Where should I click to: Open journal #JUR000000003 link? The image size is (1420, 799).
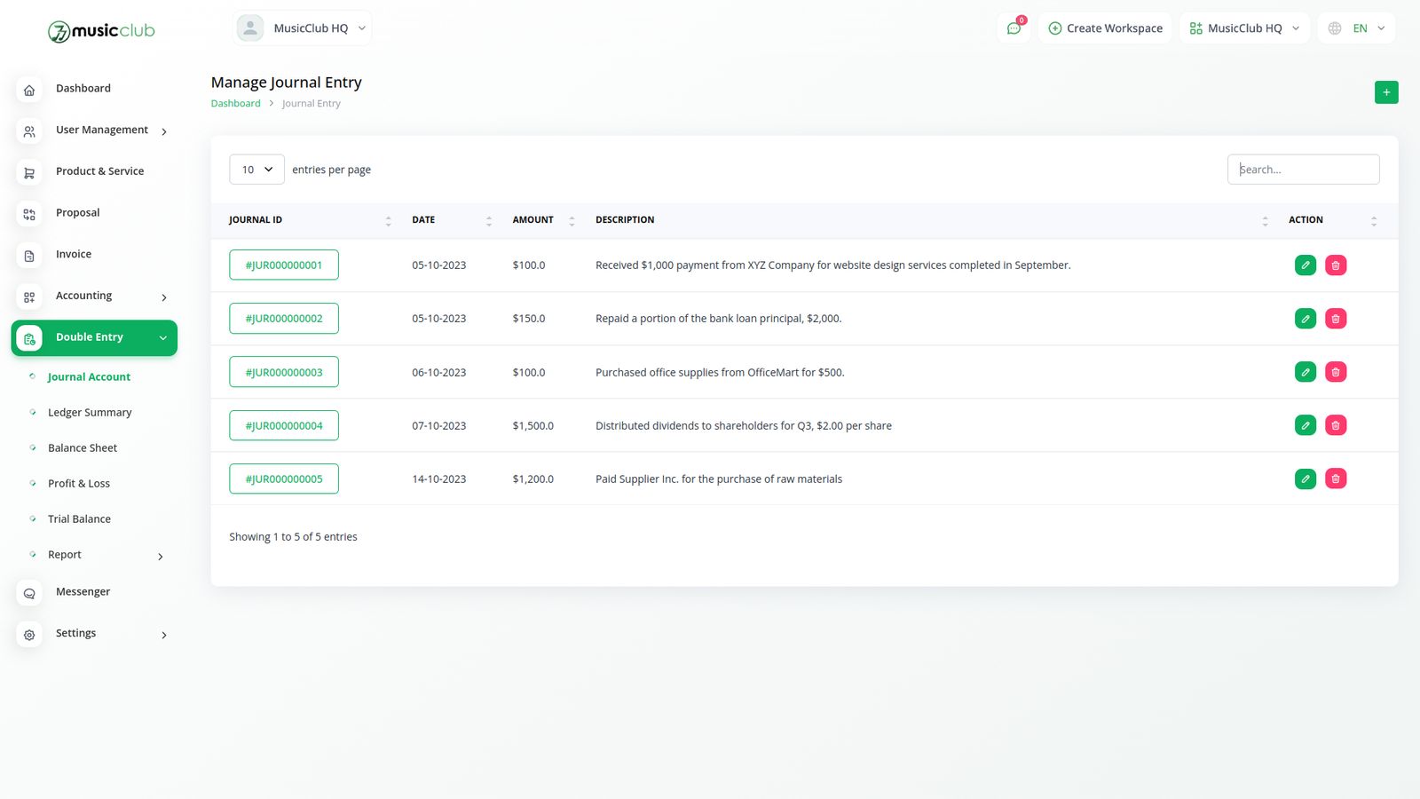[284, 372]
